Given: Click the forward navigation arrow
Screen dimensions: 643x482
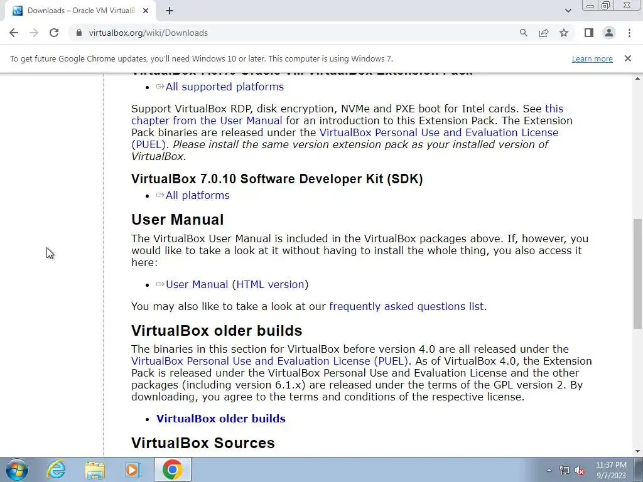Looking at the screenshot, I should click(34, 33).
